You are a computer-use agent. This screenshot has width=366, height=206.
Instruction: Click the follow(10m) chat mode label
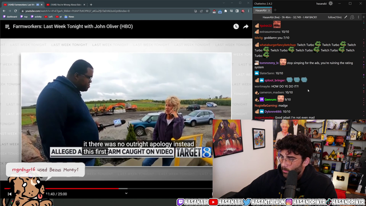click(335, 17)
